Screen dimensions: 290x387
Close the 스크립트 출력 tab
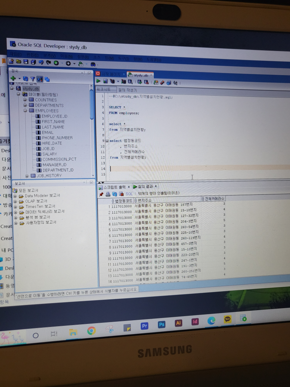click(x=129, y=187)
